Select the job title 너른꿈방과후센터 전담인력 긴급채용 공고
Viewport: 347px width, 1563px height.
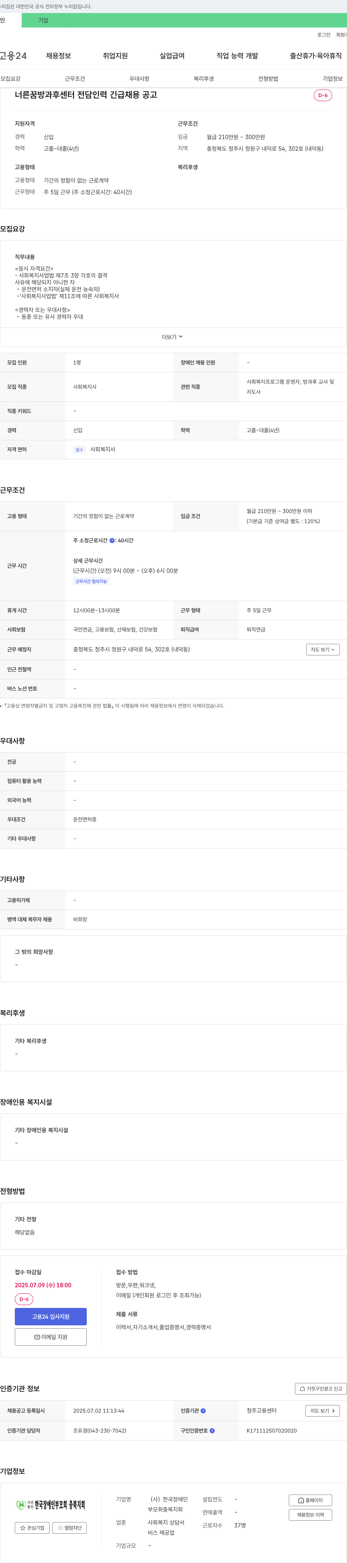click(86, 95)
